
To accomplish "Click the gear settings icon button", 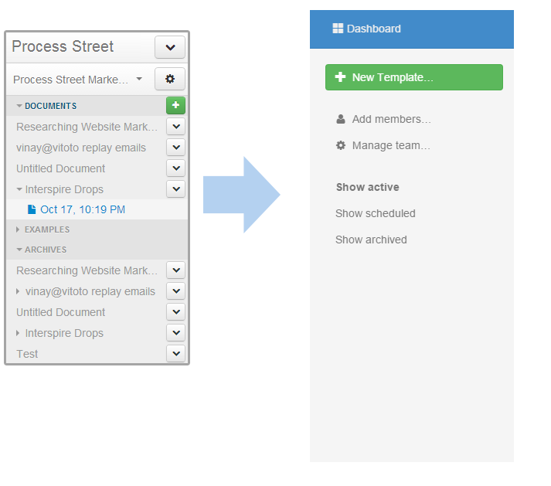I will click(x=170, y=79).
